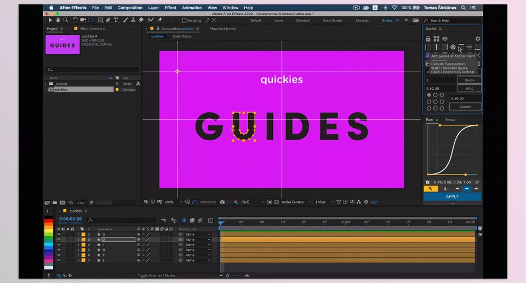This screenshot has width=526, height=283.
Task: Open the (Full) resolution dropdown
Action: pos(253,202)
